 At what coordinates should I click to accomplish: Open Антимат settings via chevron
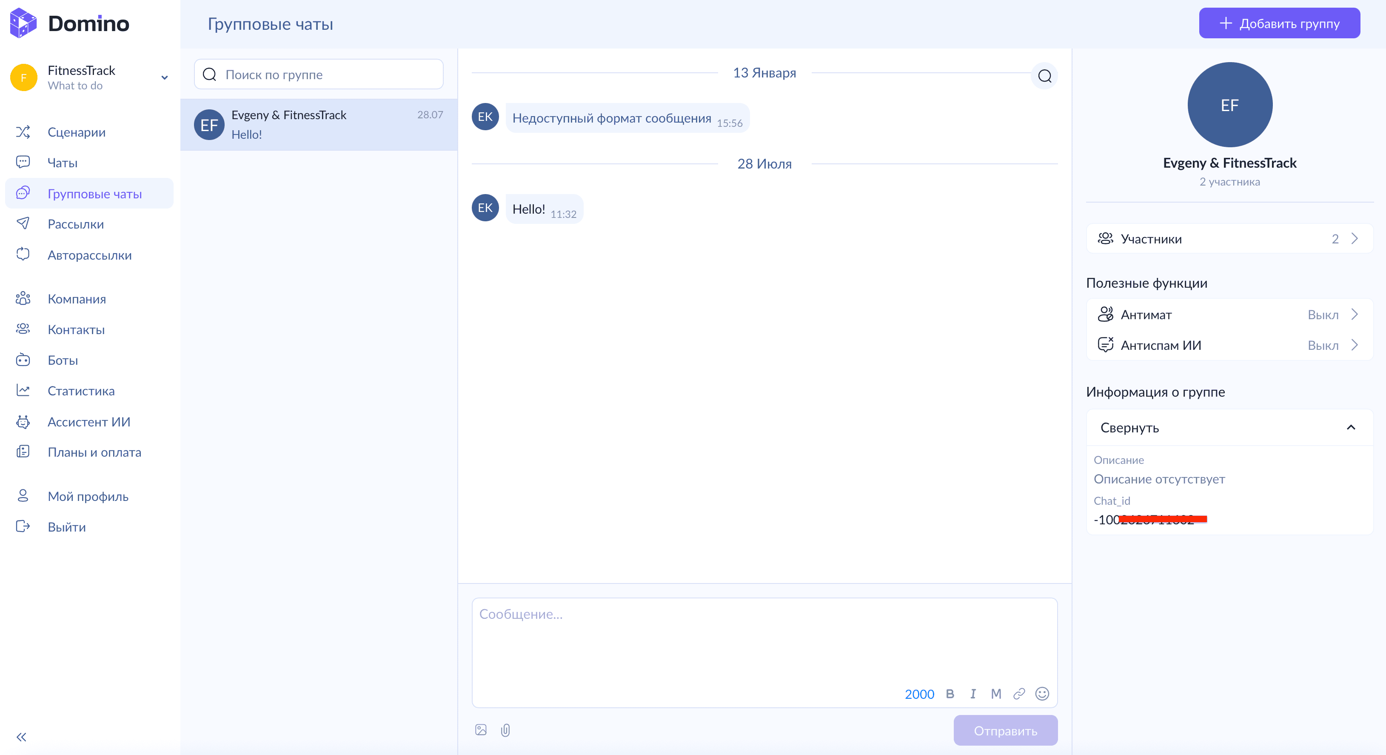pyautogui.click(x=1355, y=314)
